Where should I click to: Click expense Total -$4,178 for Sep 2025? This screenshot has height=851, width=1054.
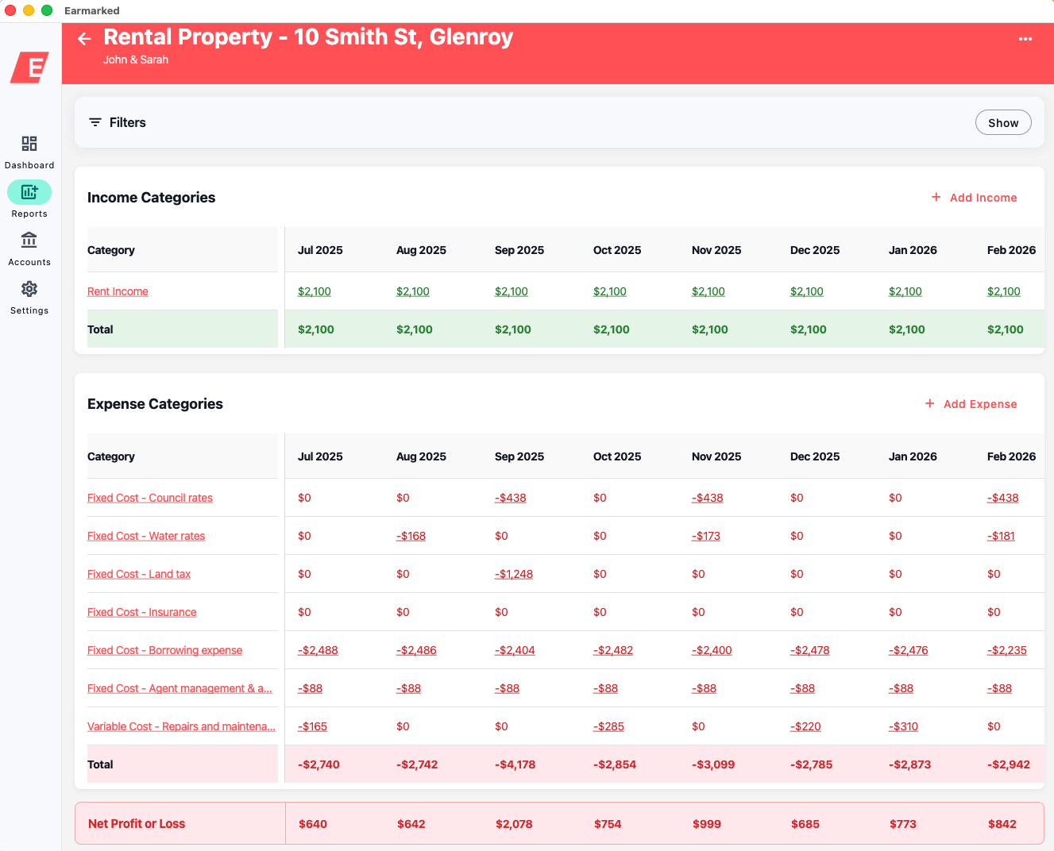point(515,764)
